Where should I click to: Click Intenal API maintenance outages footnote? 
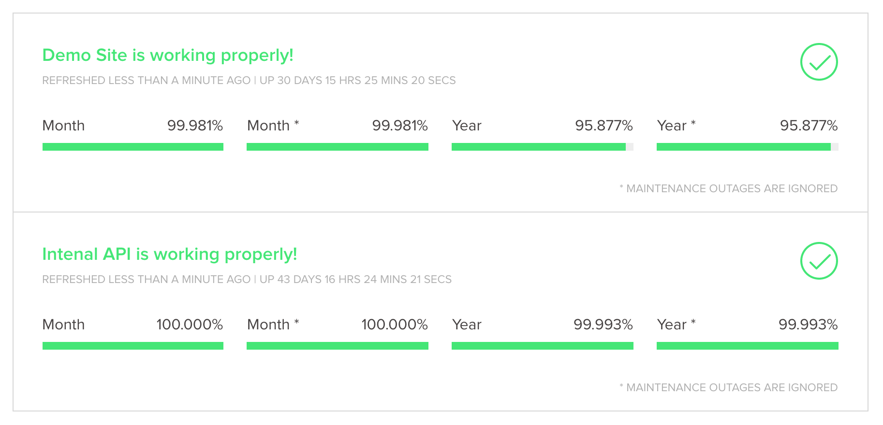[728, 387]
